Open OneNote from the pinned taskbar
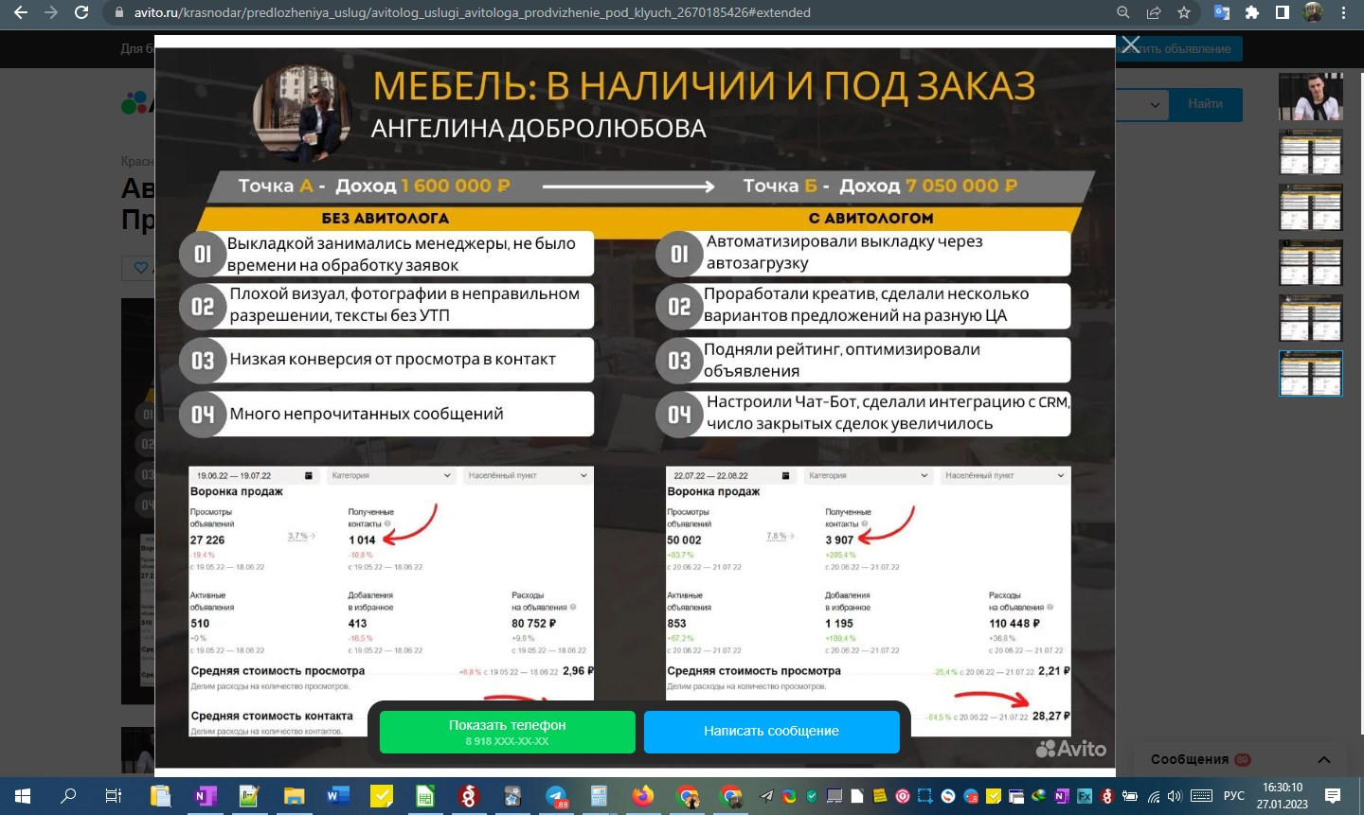This screenshot has width=1364, height=815. [205, 796]
